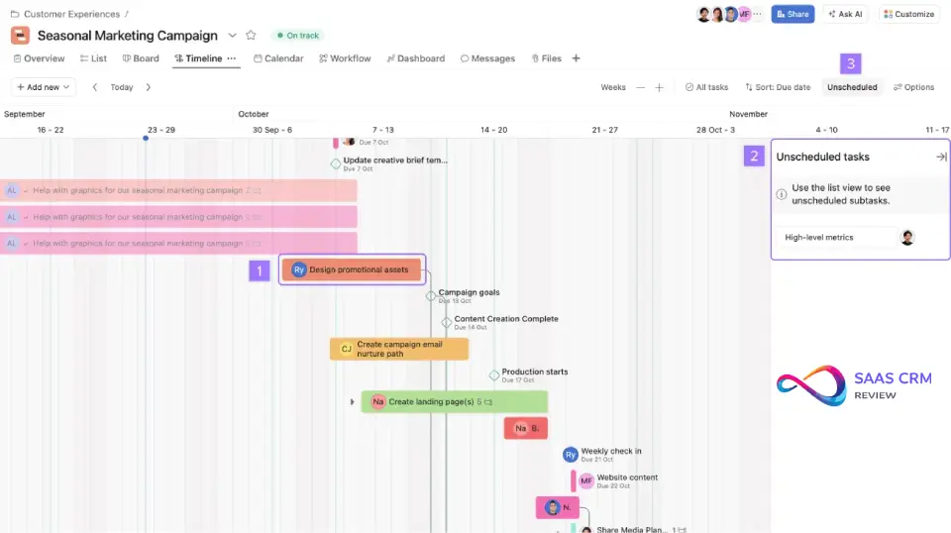Open the orange project icon
The width and height of the screenshot is (951, 533).
(x=21, y=36)
